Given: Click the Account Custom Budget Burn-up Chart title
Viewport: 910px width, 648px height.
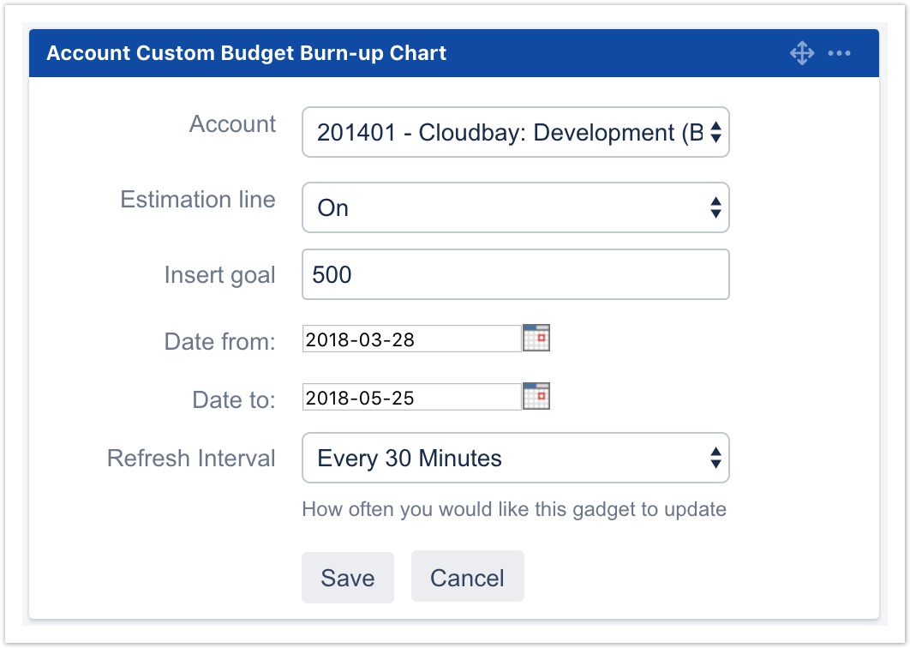Looking at the screenshot, I should (246, 53).
